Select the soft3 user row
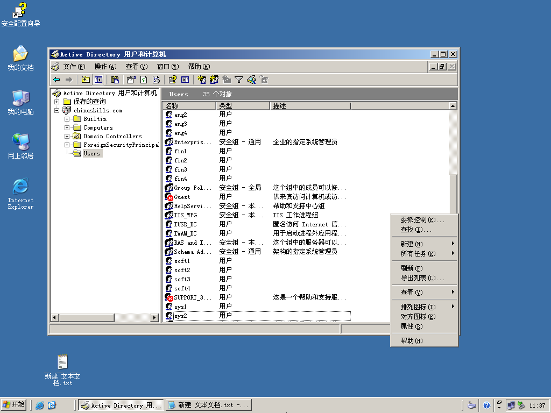 click(x=258, y=279)
